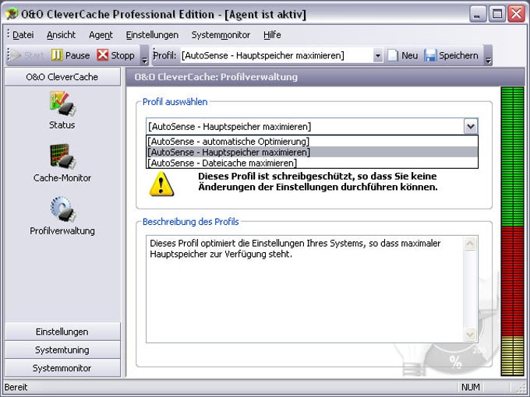The width and height of the screenshot is (530, 397).
Task: Open the Agent menu
Action: [101, 35]
